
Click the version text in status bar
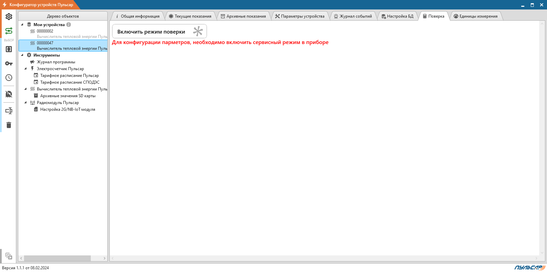point(25,268)
